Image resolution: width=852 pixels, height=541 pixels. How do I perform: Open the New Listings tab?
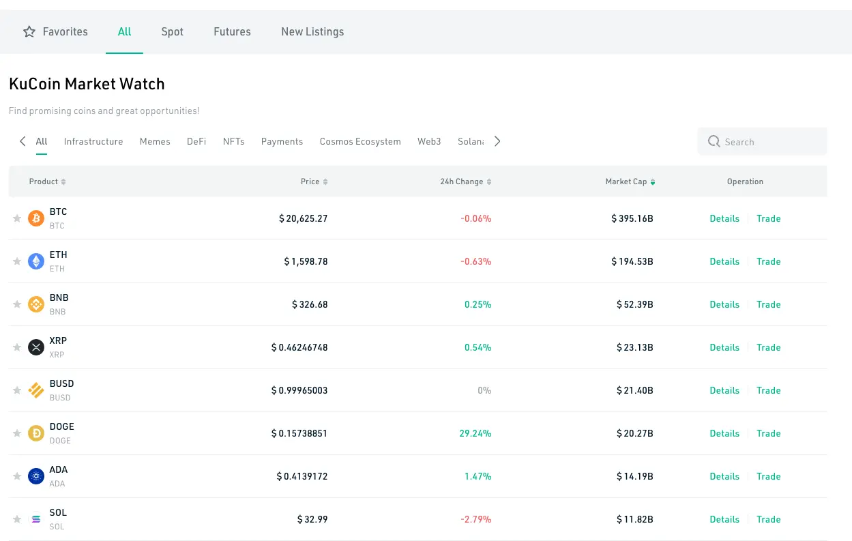click(312, 31)
